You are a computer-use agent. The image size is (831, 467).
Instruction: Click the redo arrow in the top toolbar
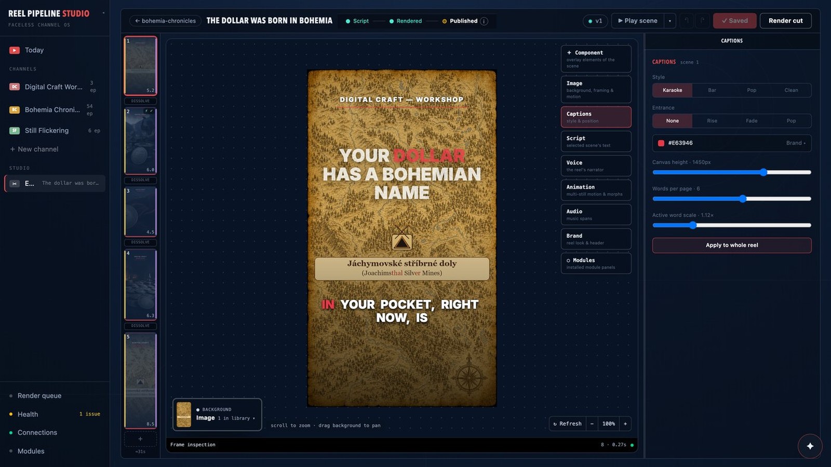702,21
